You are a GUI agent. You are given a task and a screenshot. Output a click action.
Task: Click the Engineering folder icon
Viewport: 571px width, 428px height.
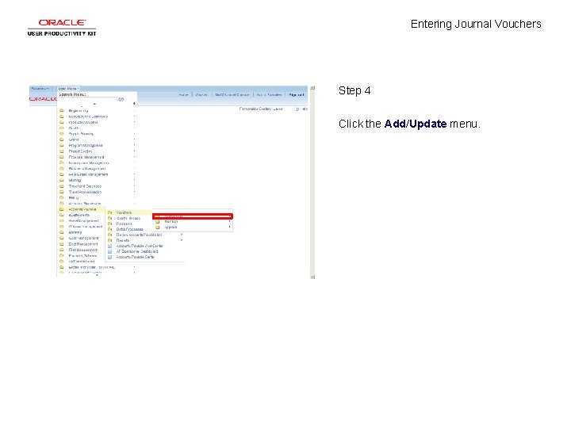(x=62, y=111)
